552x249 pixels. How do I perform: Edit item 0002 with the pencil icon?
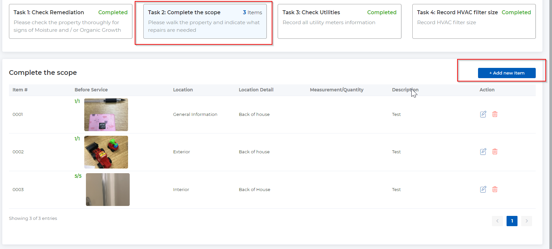483,152
